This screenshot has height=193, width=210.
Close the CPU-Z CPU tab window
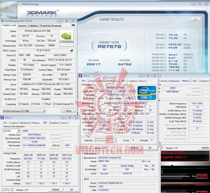(155, 76)
